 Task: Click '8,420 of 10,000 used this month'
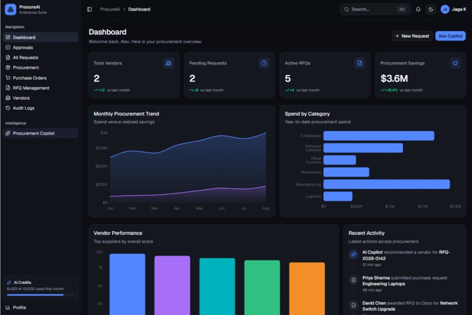35,289
